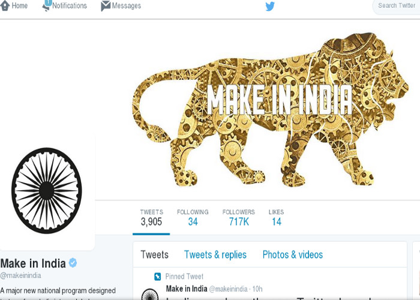Click the Home house icon
Screen dimensions: 420x300
[x=5, y=5]
